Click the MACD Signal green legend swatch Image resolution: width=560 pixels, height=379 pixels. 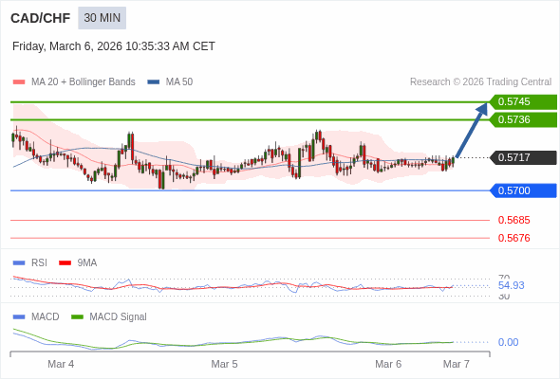point(77,317)
